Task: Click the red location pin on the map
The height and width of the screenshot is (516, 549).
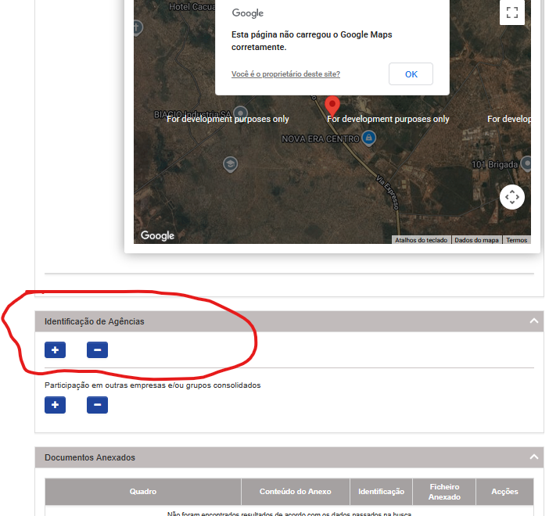Action: pos(332,106)
